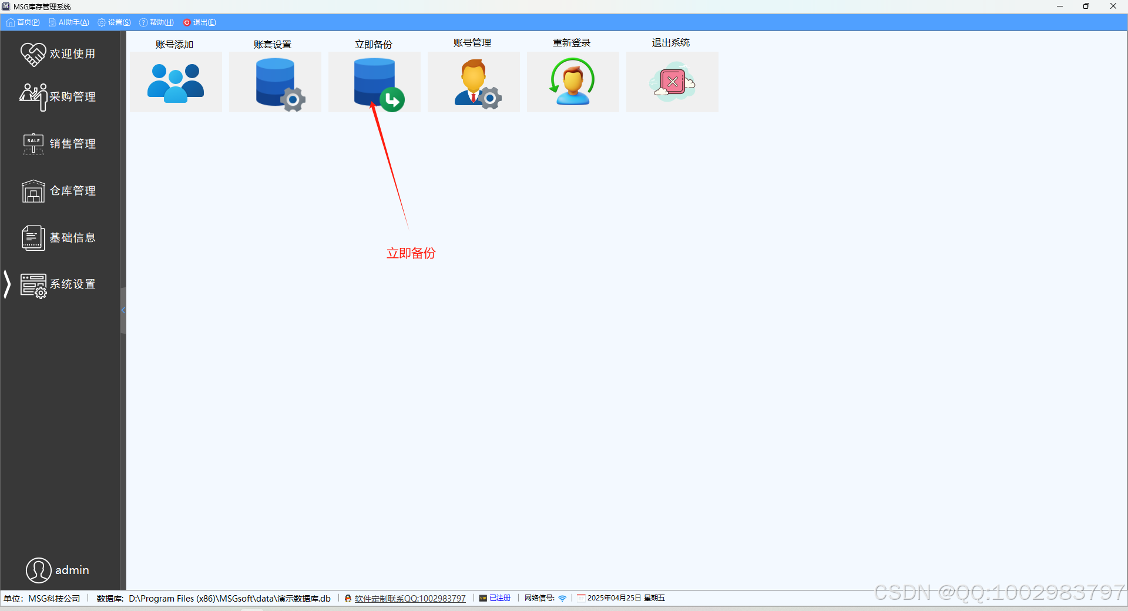Open 仓库管理 warehouse in sidebar
The height and width of the screenshot is (611, 1128).
59,191
